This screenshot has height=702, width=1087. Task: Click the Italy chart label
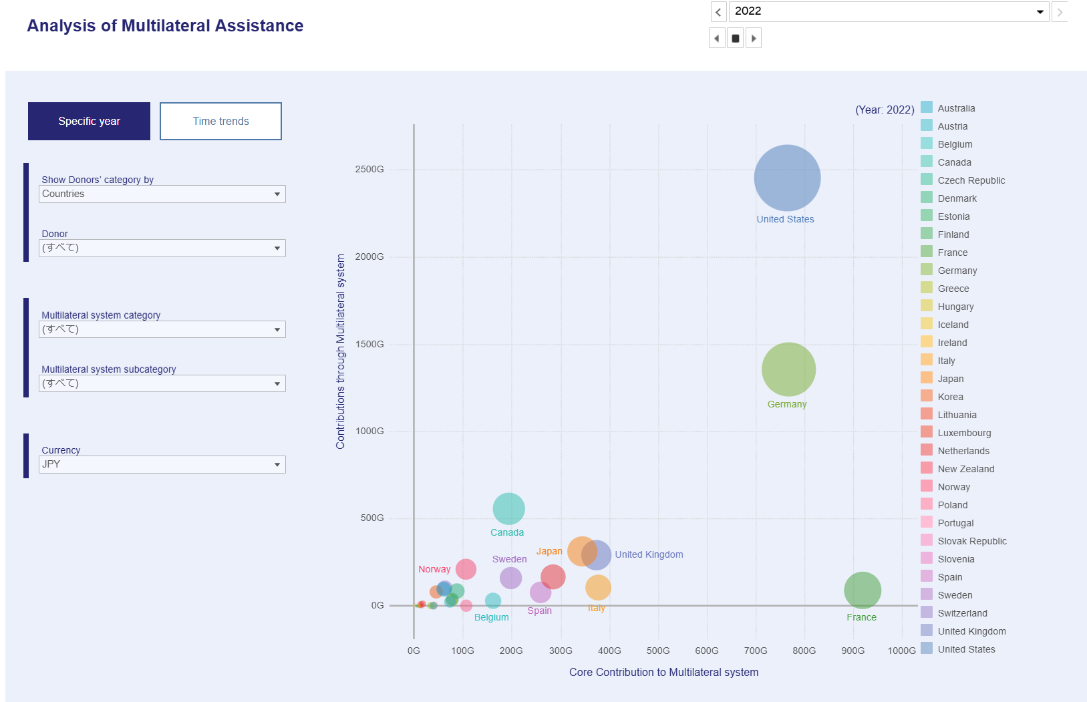(x=597, y=608)
